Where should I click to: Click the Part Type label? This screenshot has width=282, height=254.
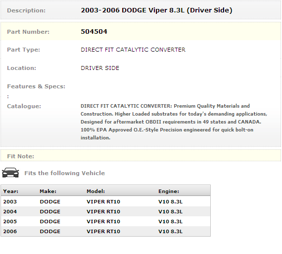click(x=24, y=50)
